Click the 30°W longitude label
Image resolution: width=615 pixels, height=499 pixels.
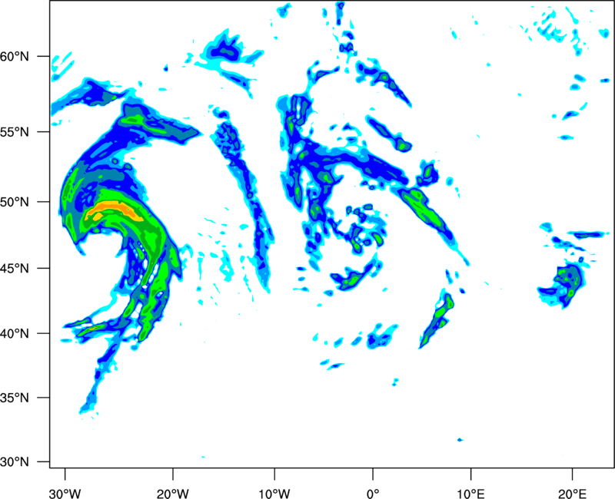click(x=65, y=494)
